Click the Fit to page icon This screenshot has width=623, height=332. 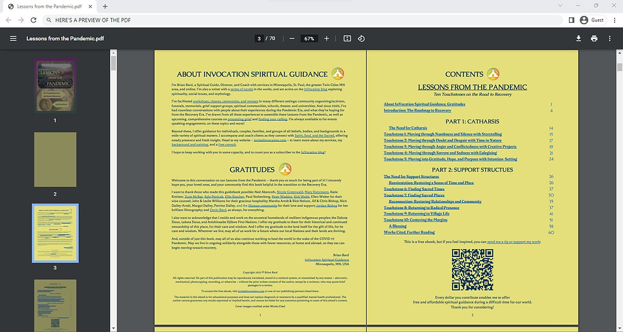[347, 39]
